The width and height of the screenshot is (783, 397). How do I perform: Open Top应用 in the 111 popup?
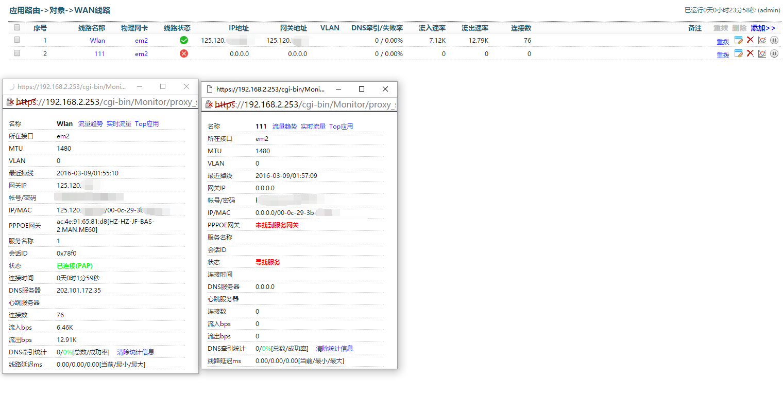341,127
